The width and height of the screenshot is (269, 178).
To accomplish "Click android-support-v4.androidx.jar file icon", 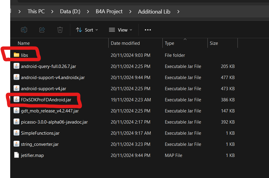I will coord(17,77).
